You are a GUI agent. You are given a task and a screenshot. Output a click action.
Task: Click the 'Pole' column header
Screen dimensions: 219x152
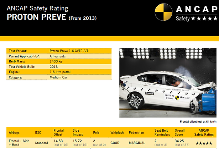(96, 132)
